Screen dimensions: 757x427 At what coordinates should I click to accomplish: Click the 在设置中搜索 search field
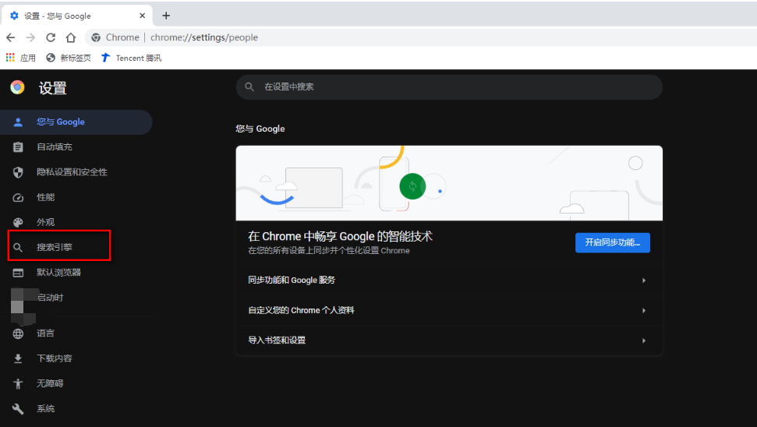tap(449, 86)
